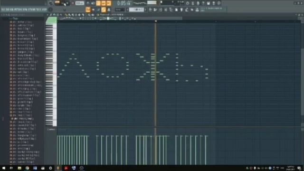
Task: Open the Windows Start menu
Action: coord(3,168)
